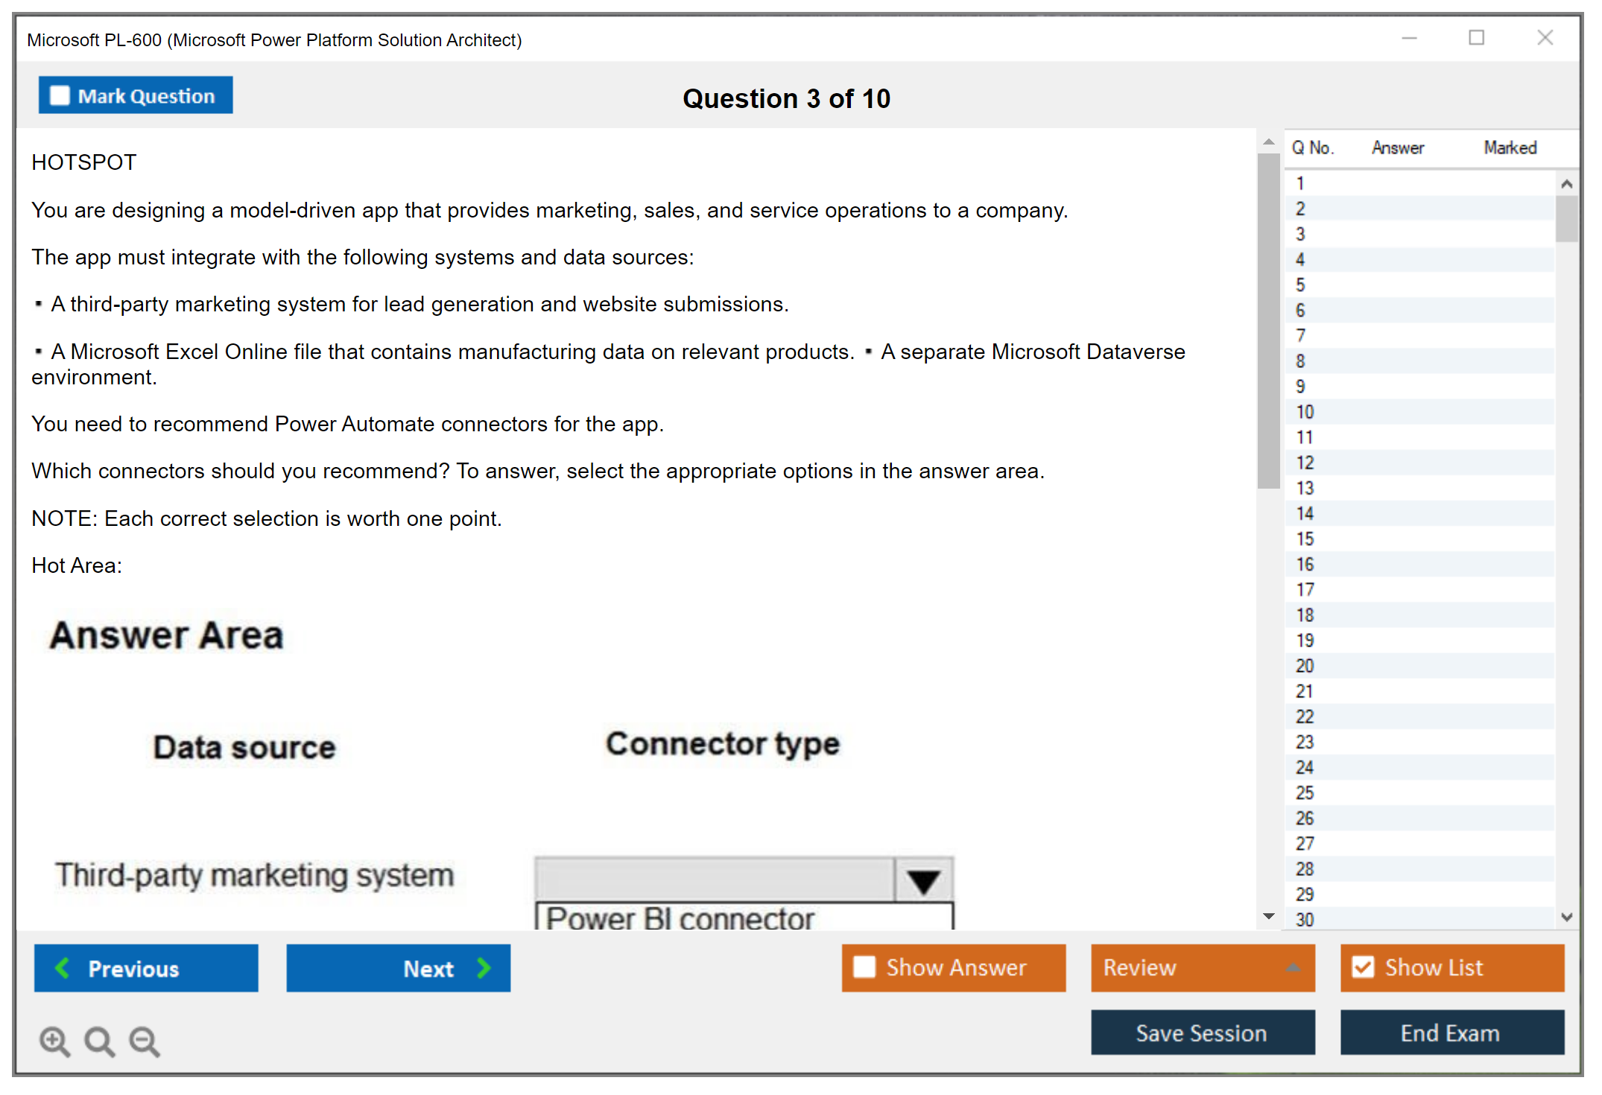
Task: Open the Third-party marketing system connector dropdown
Action: pos(923,880)
